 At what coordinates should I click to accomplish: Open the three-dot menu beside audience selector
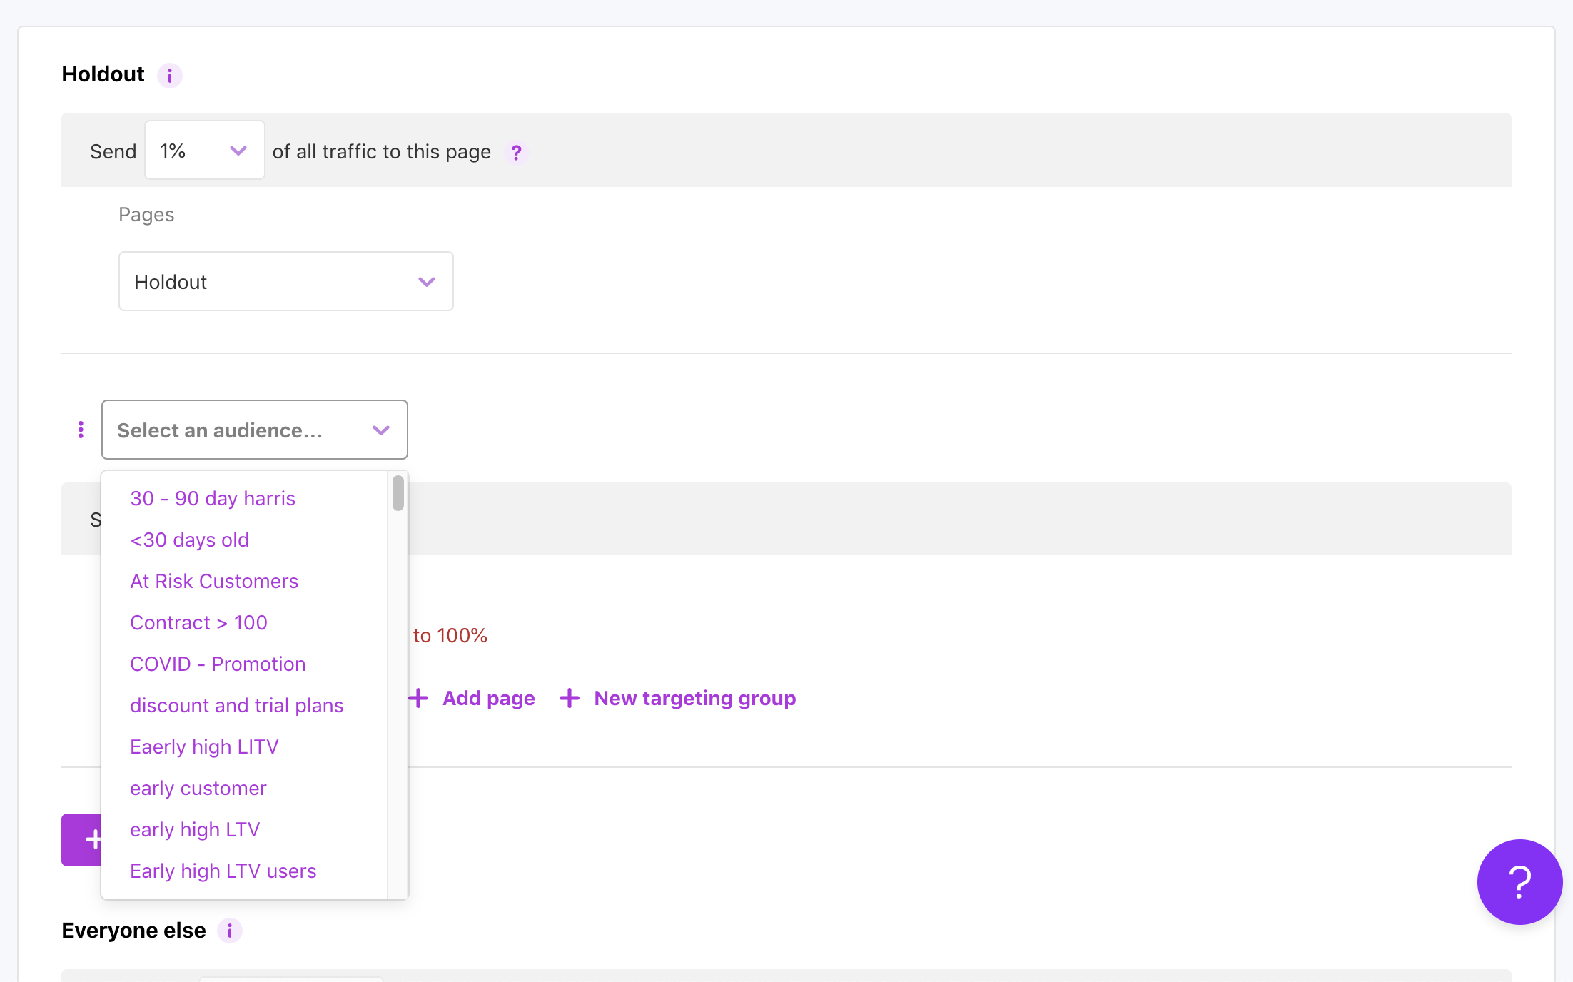pos(81,430)
